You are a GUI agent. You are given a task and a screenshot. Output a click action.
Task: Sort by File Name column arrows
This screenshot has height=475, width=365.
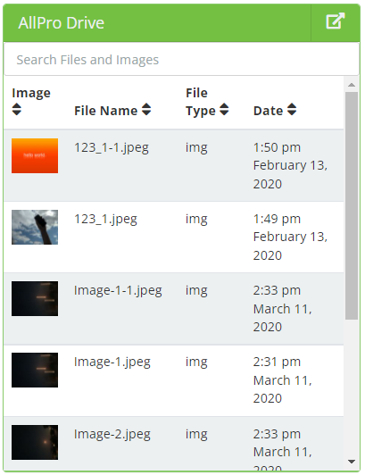click(146, 109)
